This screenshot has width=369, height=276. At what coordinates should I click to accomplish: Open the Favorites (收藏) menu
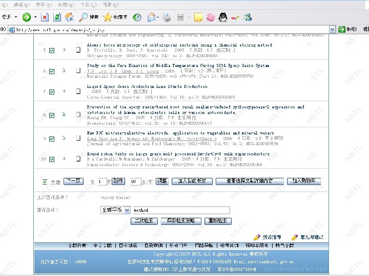pyautogui.click(x=66, y=5)
